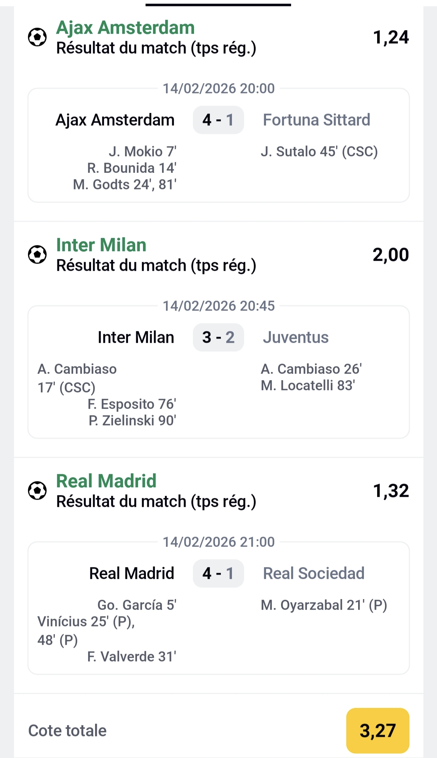Click the soccer ball icon beside Ajax Amsterdam
Image resolution: width=437 pixels, height=758 pixels.
(37, 37)
